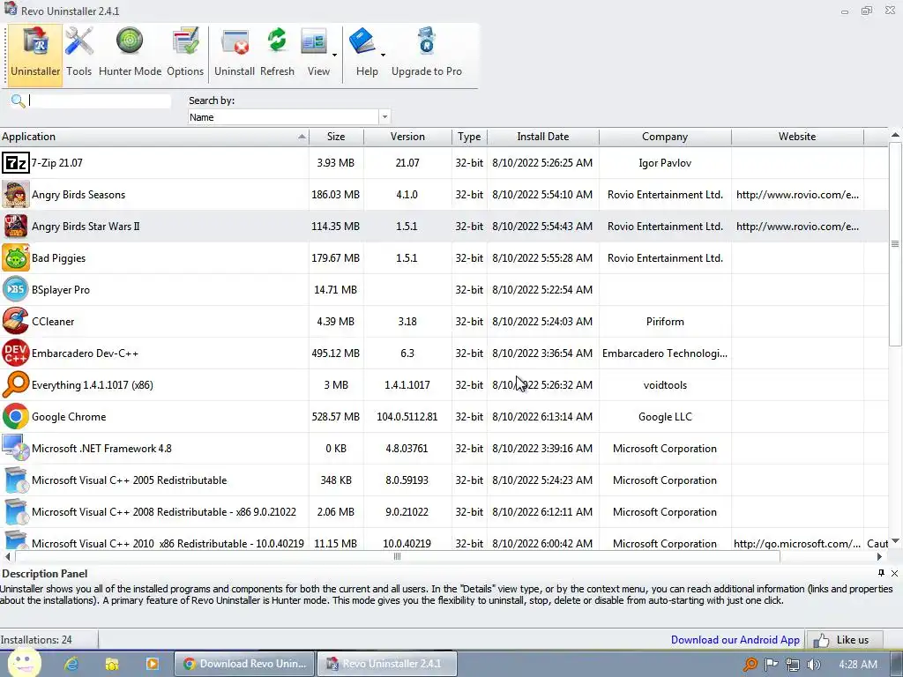Open the Uninstaller toolbar section
This screenshot has height=677, width=903.
[35, 55]
